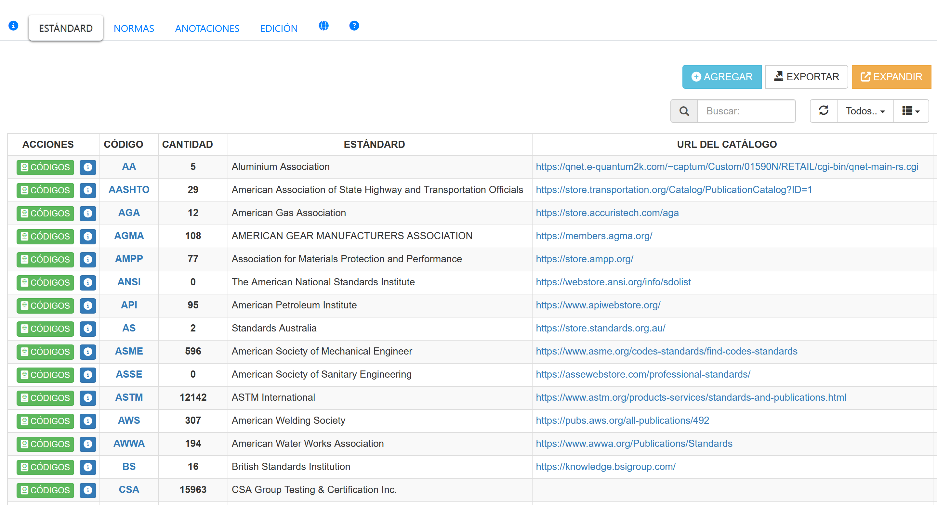
Task: Open info icon for the AMPP row
Action: click(88, 260)
